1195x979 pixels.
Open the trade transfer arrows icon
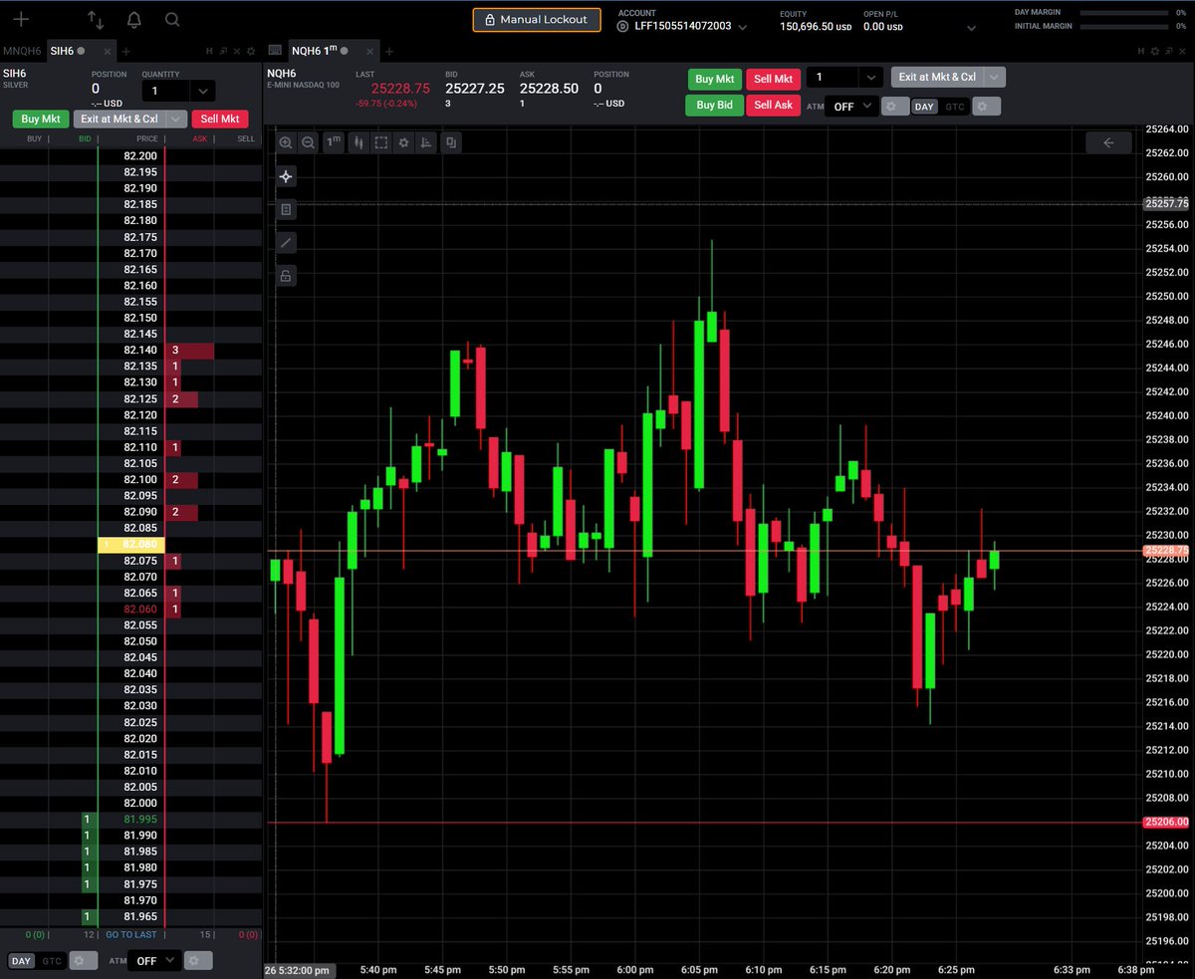coord(96,20)
